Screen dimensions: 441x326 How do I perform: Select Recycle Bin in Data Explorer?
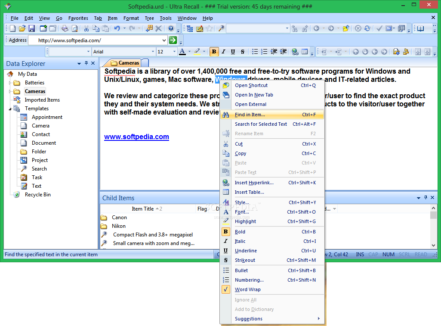tap(38, 195)
